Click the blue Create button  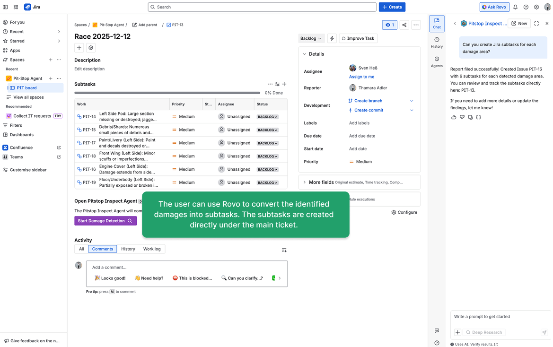click(392, 7)
